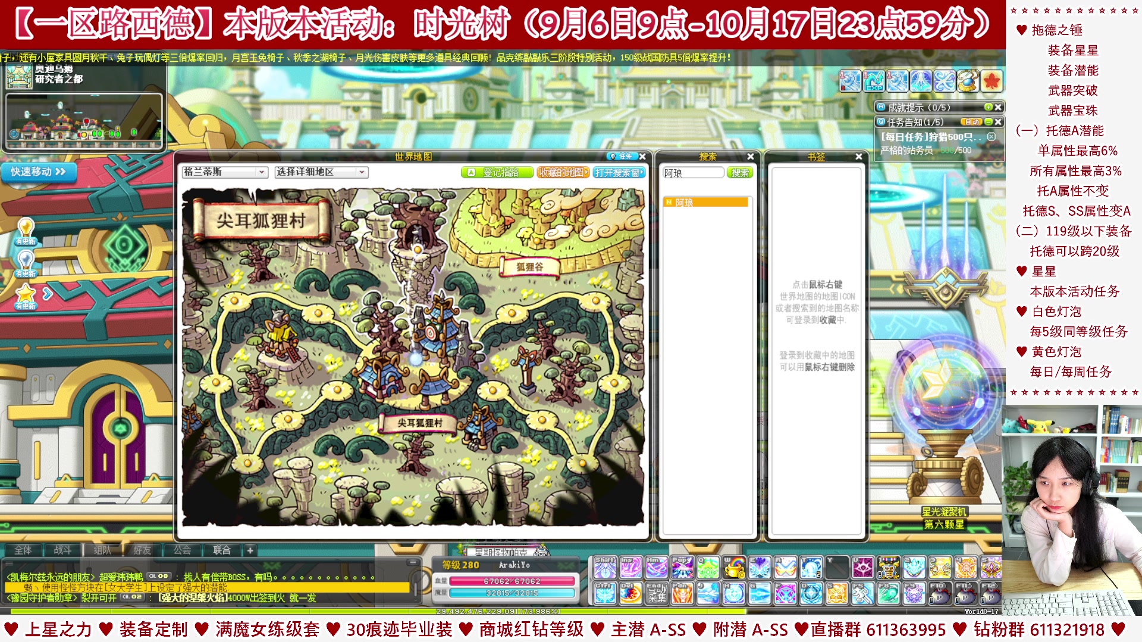This screenshot has width=1142, height=642.
Task: Collapse 任务告知 with the minus button
Action: tap(988, 122)
